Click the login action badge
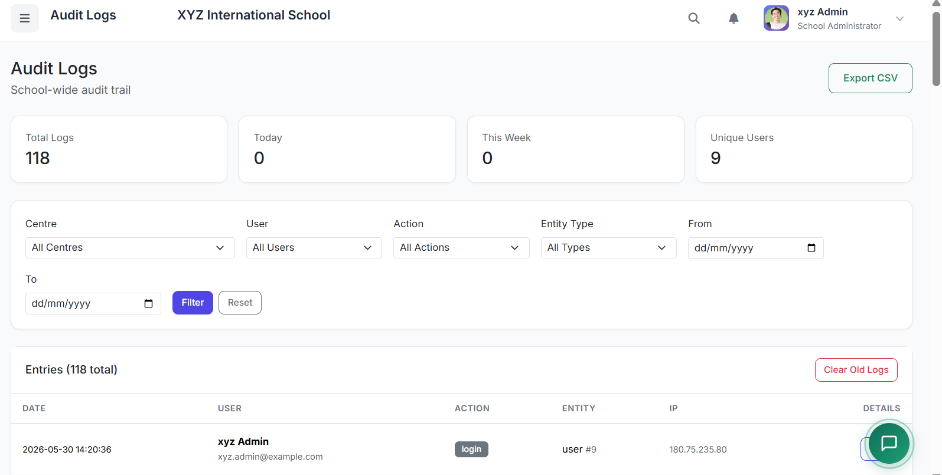This screenshot has height=475, width=942. pyautogui.click(x=471, y=449)
